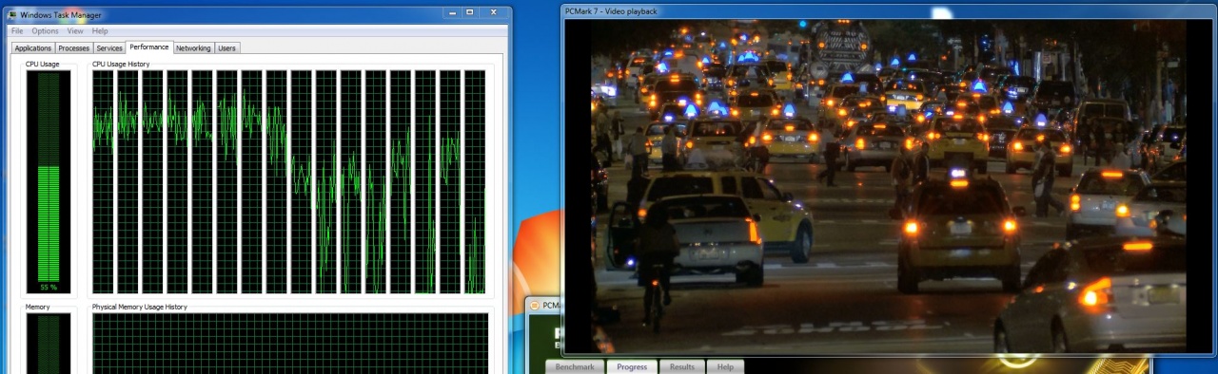Open the Help menu in Task Manager
The image size is (1218, 374).
[100, 31]
